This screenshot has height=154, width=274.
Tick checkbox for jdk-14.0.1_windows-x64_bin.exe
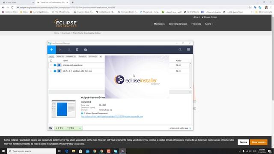pyautogui.click(x=51, y=71)
